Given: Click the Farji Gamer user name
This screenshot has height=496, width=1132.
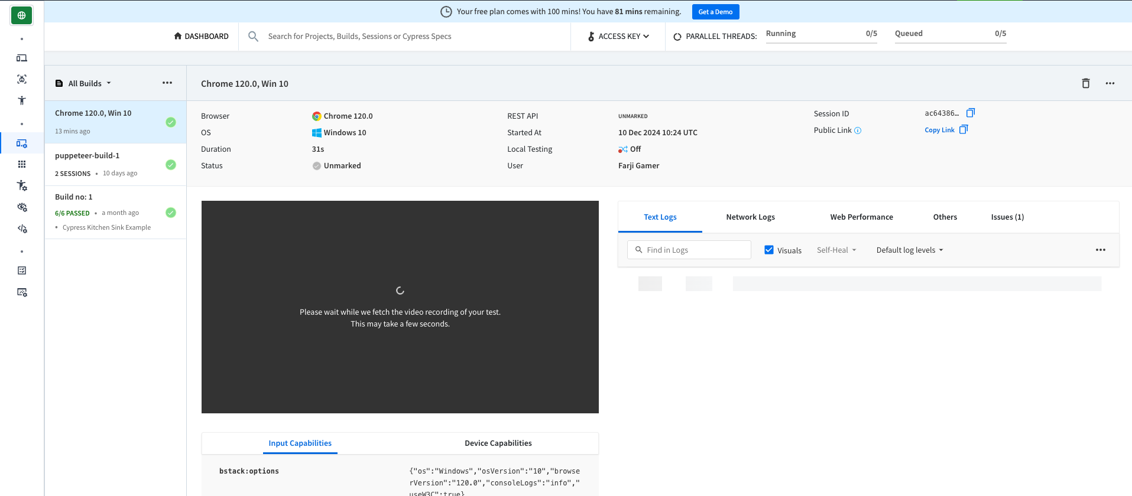Looking at the screenshot, I should (x=638, y=165).
